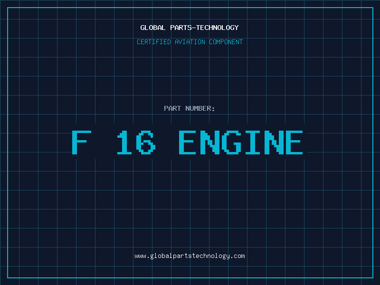
Task: Click the PART NUMBER: label
Action: 190,108
